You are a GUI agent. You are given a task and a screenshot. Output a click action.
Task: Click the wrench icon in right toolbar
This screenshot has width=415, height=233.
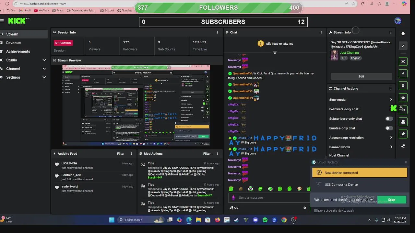pos(403,134)
